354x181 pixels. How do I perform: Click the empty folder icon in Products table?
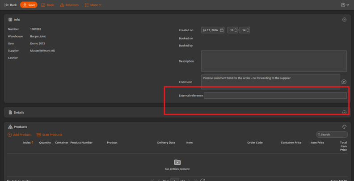pos(177,162)
